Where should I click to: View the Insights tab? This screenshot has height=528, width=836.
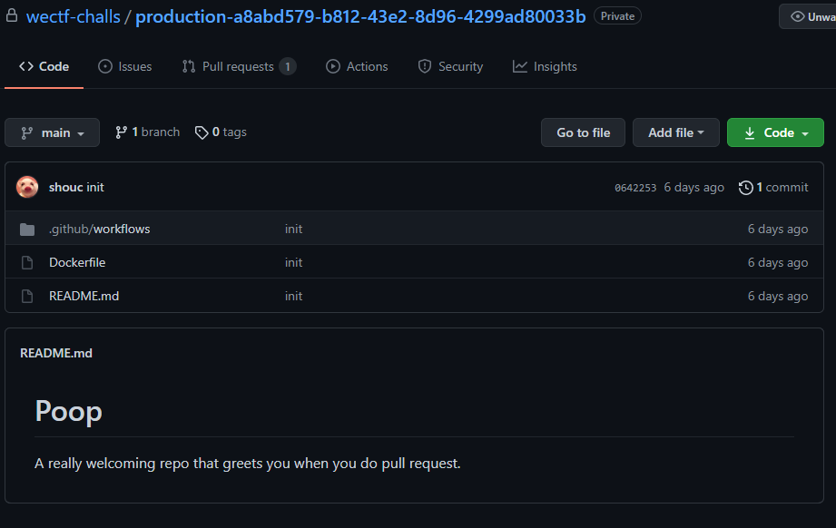click(545, 66)
